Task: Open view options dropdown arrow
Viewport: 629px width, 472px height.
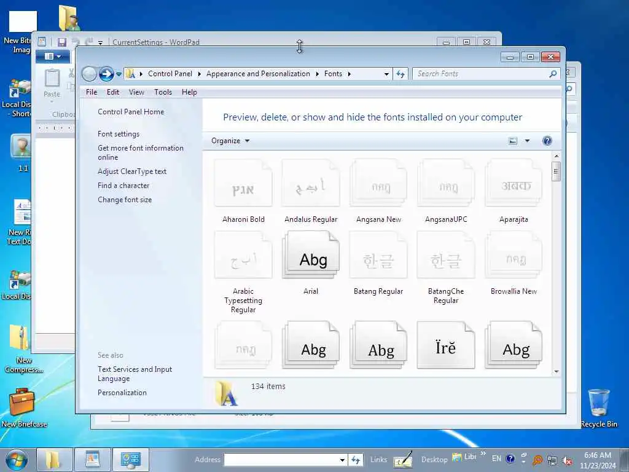Action: (527, 141)
